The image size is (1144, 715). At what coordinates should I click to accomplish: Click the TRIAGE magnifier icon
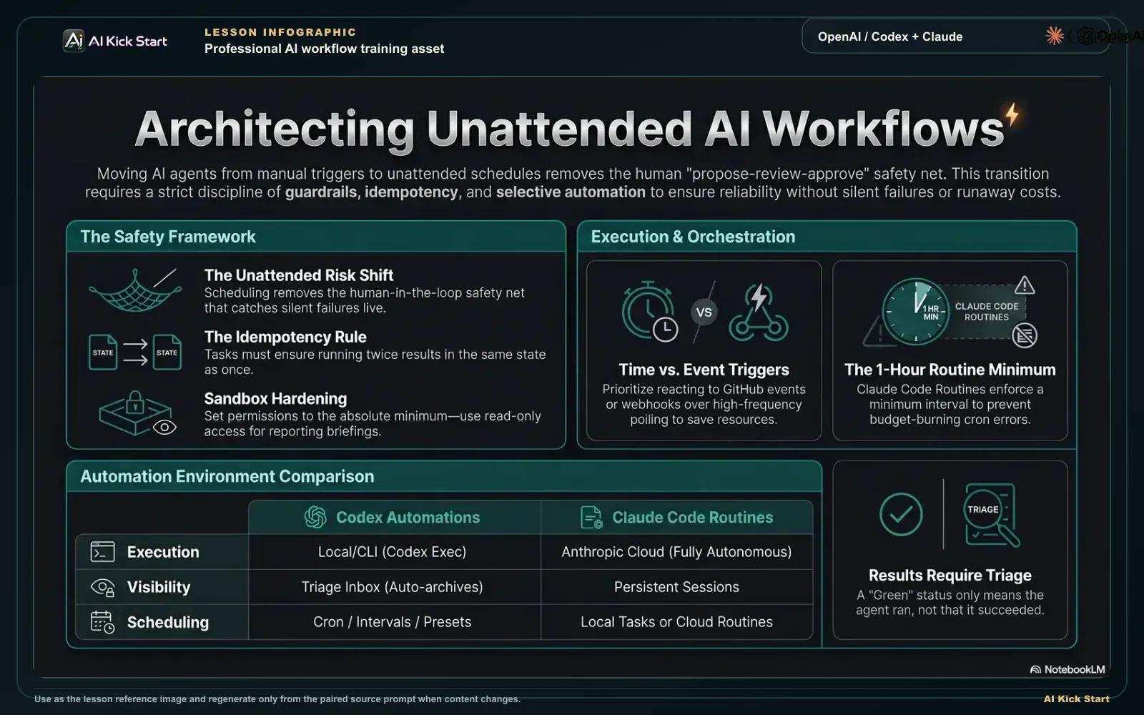point(992,515)
